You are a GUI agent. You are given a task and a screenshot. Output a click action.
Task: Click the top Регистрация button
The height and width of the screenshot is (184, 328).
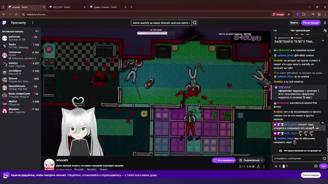point(311,23)
